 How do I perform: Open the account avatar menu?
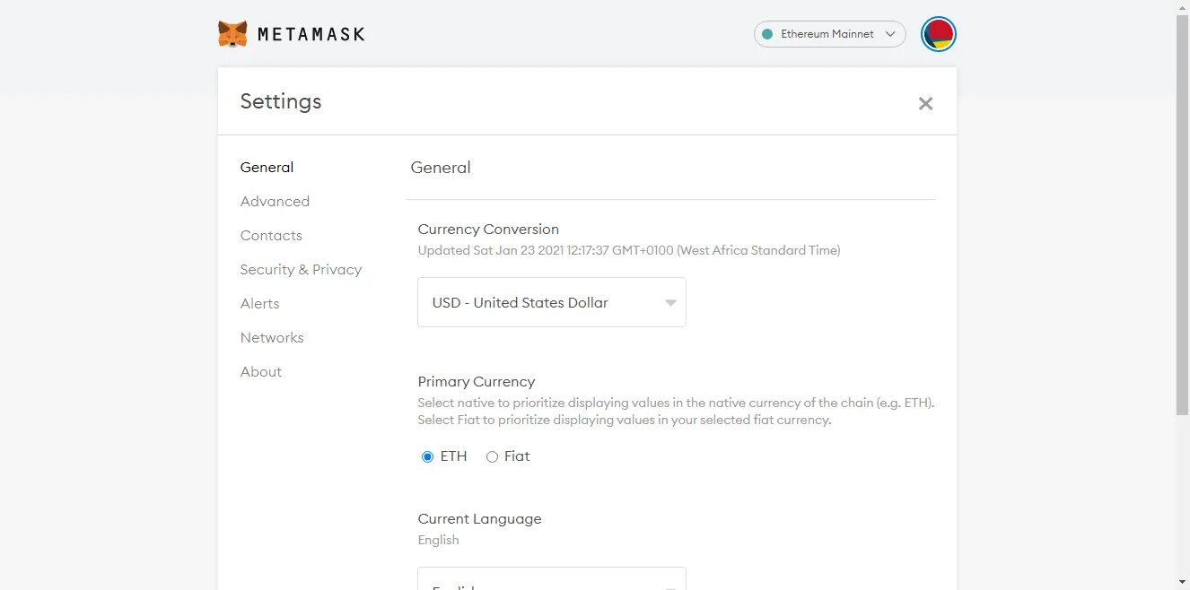coord(939,34)
